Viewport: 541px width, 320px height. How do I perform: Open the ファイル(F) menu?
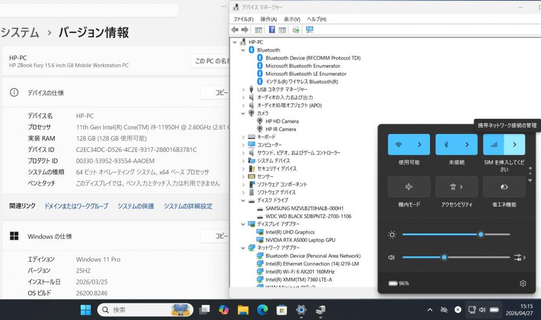pos(243,19)
